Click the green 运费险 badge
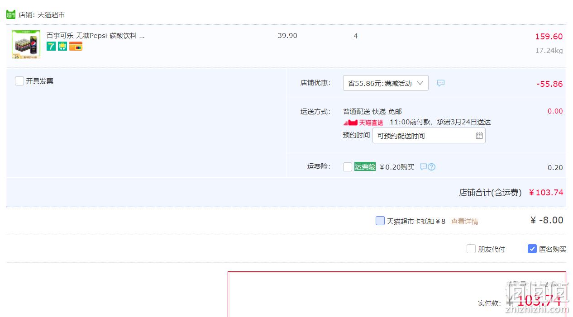This screenshot has width=573, height=317. 365,166
